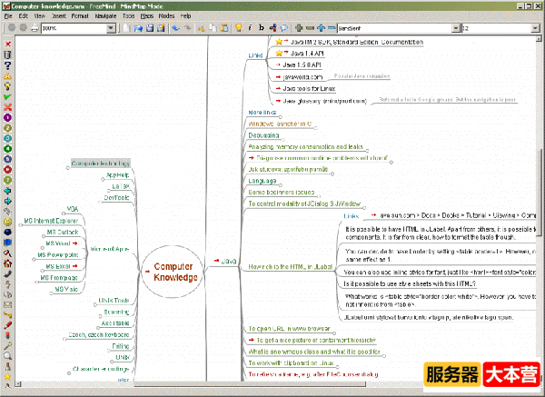Open the Java tools for Linux link
The width and height of the screenshot is (545, 397).
coord(309,89)
